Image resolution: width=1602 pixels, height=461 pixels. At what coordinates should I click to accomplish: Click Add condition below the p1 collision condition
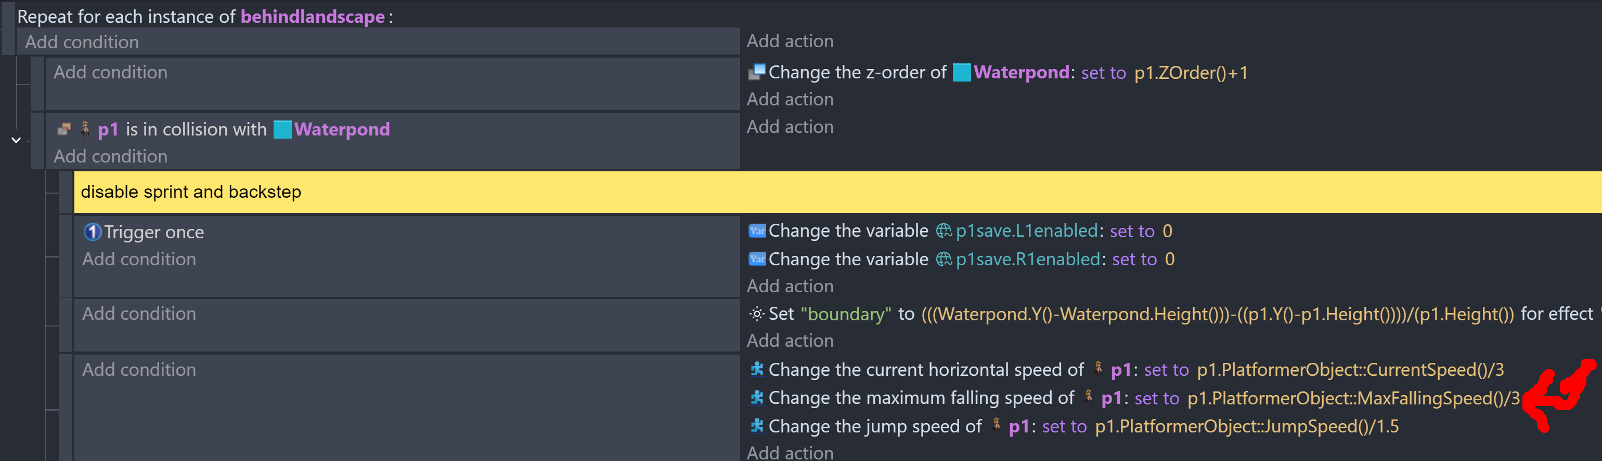pos(110,156)
